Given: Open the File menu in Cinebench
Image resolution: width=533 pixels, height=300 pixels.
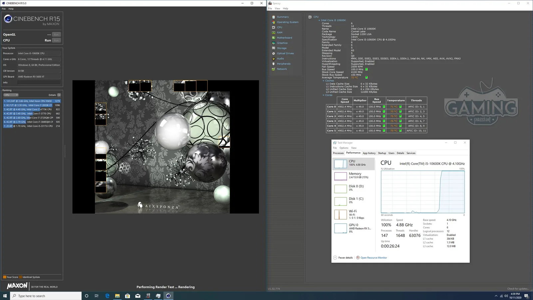Looking at the screenshot, I should (4, 9).
